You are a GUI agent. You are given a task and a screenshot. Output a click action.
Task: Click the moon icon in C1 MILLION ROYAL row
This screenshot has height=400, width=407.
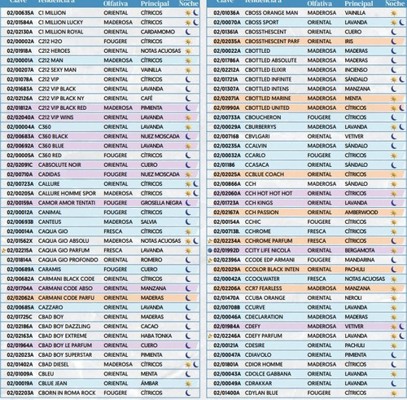point(188,32)
